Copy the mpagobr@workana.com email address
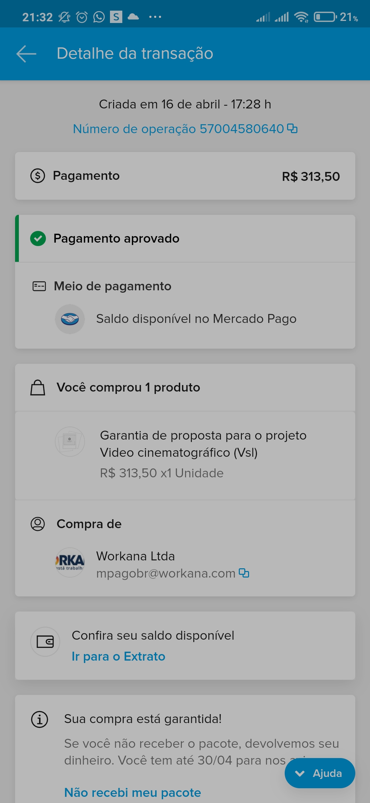Image resolution: width=370 pixels, height=803 pixels. [x=244, y=573]
